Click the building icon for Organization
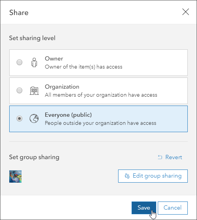Viewport: 197px width, 220px height. [x=34, y=91]
